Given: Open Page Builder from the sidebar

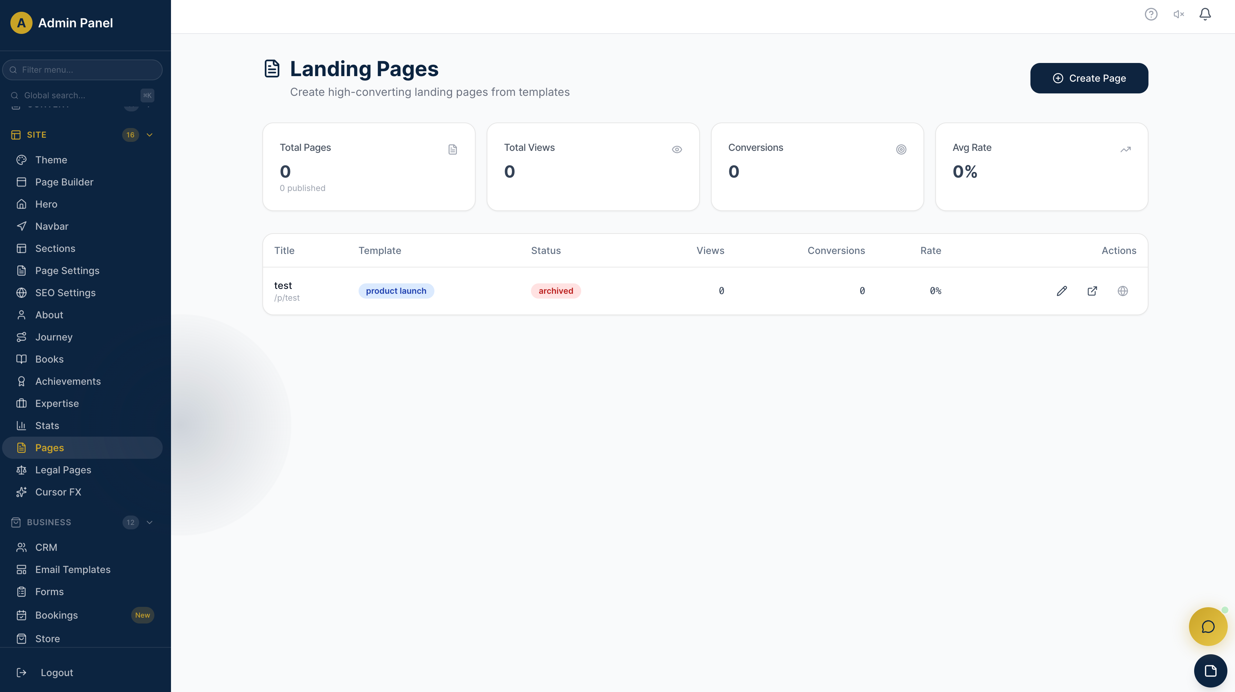Looking at the screenshot, I should pyautogui.click(x=64, y=182).
